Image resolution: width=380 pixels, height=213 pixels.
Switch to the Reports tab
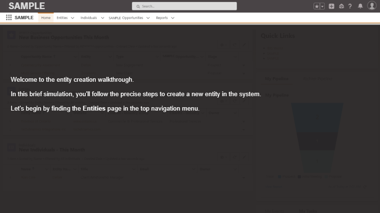pyautogui.click(x=162, y=18)
